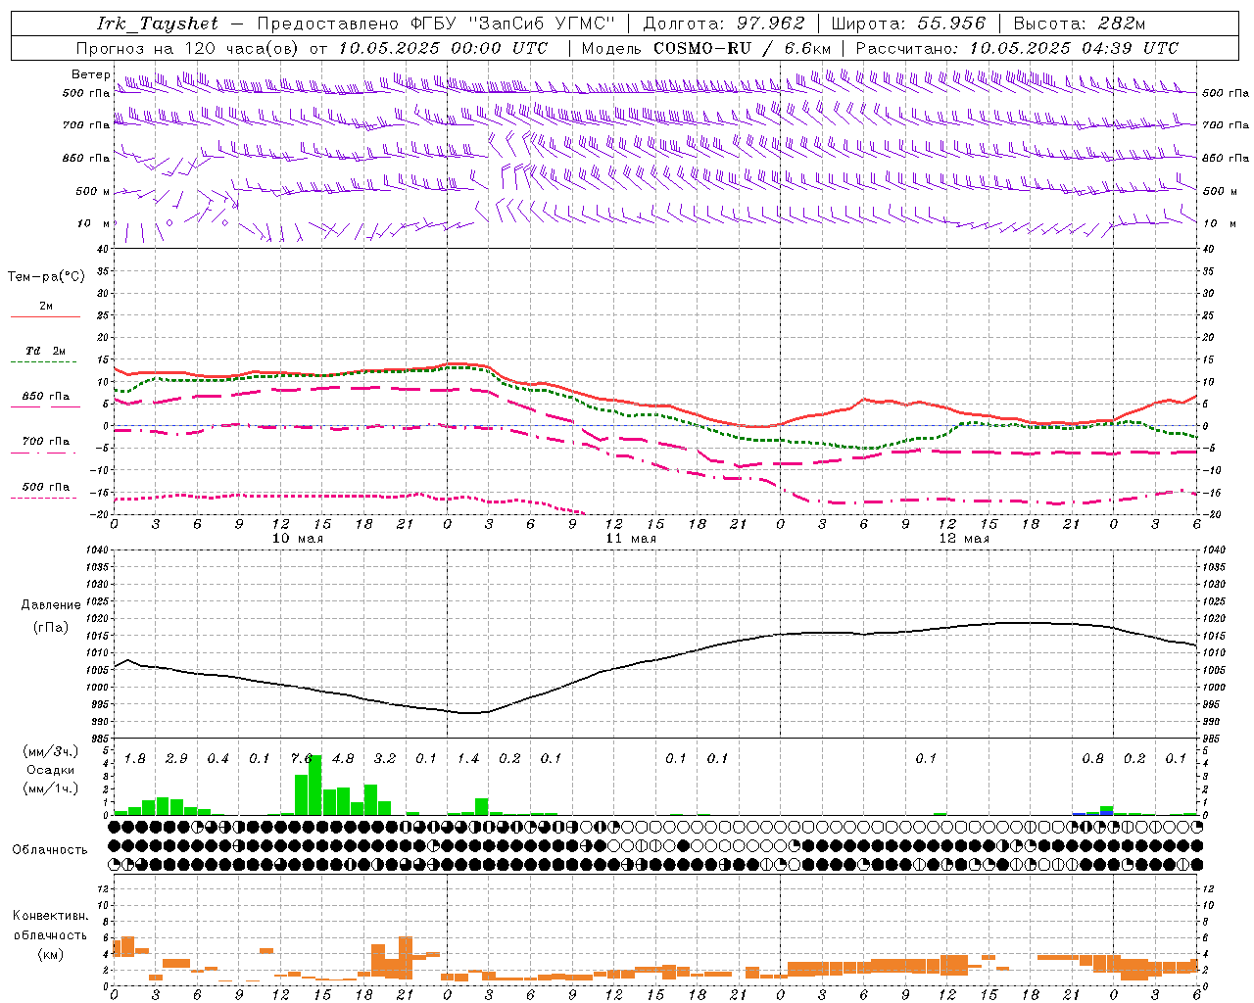Click the "Широта: 55.956" header field
The height and width of the screenshot is (1003, 1254).
point(908,24)
